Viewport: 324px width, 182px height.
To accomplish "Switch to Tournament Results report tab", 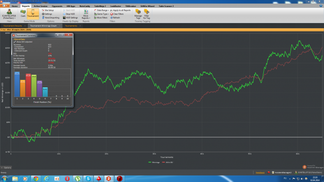I will [x=12, y=26].
